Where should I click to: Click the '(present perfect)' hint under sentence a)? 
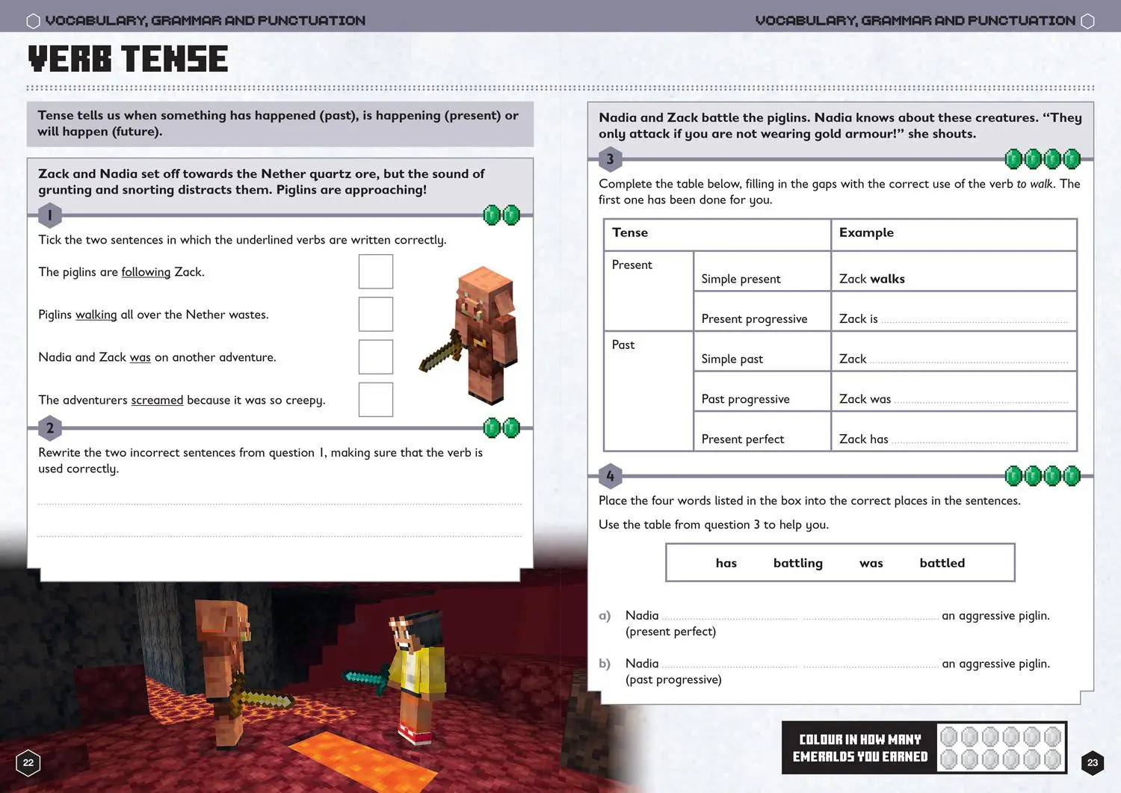tap(670, 632)
